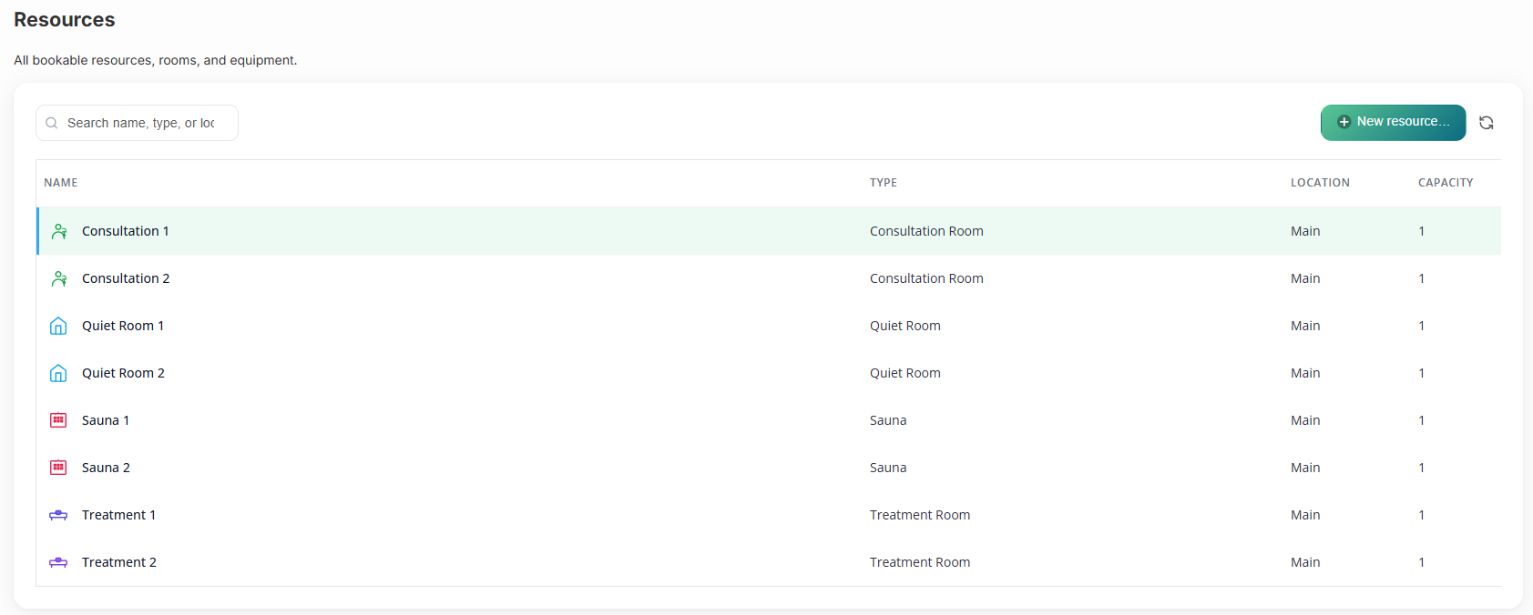Click Main location in the Treatment 2 row
The width and height of the screenshot is (1533, 615).
click(x=1305, y=562)
